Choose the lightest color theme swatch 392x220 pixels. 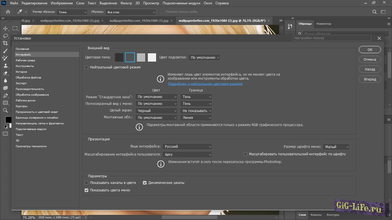pyautogui.click(x=152, y=58)
